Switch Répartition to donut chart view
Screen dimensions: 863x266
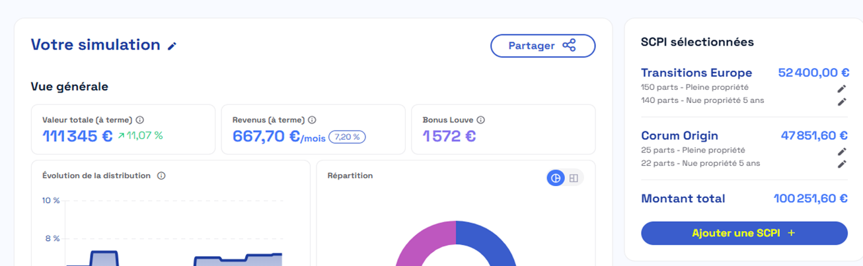coord(556,178)
